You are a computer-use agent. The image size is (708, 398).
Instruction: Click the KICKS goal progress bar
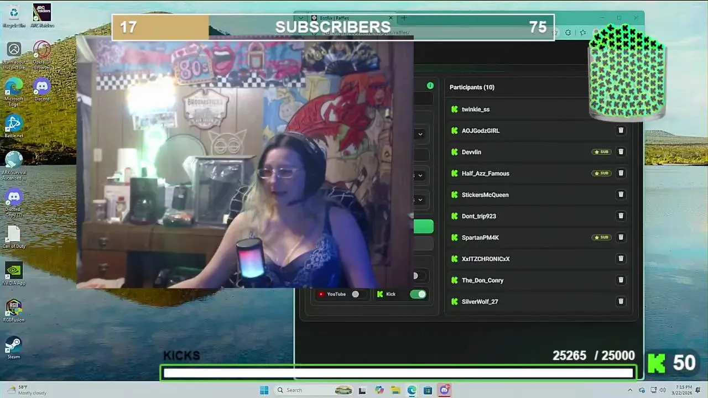[x=398, y=373]
